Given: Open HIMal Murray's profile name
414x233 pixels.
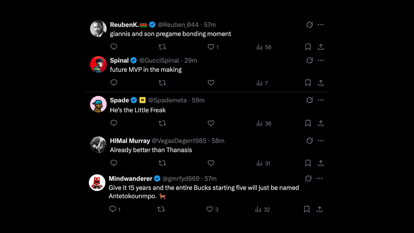Looking at the screenshot, I should [x=130, y=141].
